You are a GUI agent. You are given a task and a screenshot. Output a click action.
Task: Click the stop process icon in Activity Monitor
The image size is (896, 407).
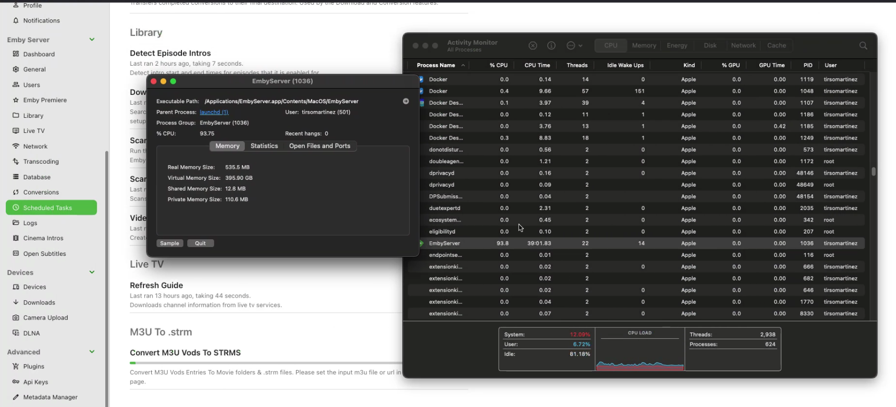(533, 46)
